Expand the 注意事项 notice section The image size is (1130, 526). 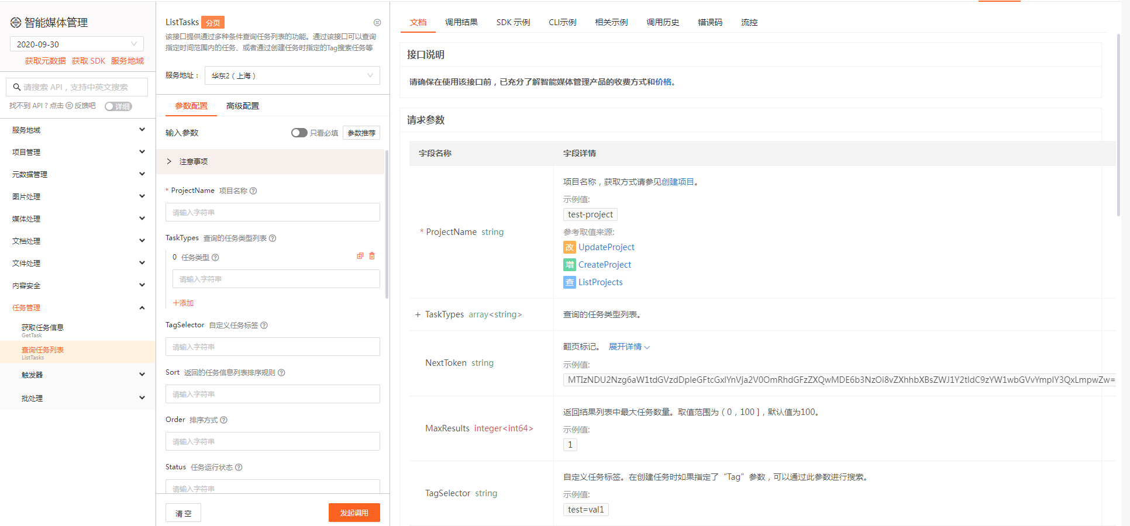click(270, 161)
